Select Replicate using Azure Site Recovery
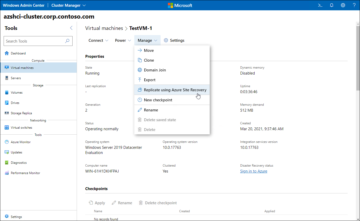 point(172,90)
